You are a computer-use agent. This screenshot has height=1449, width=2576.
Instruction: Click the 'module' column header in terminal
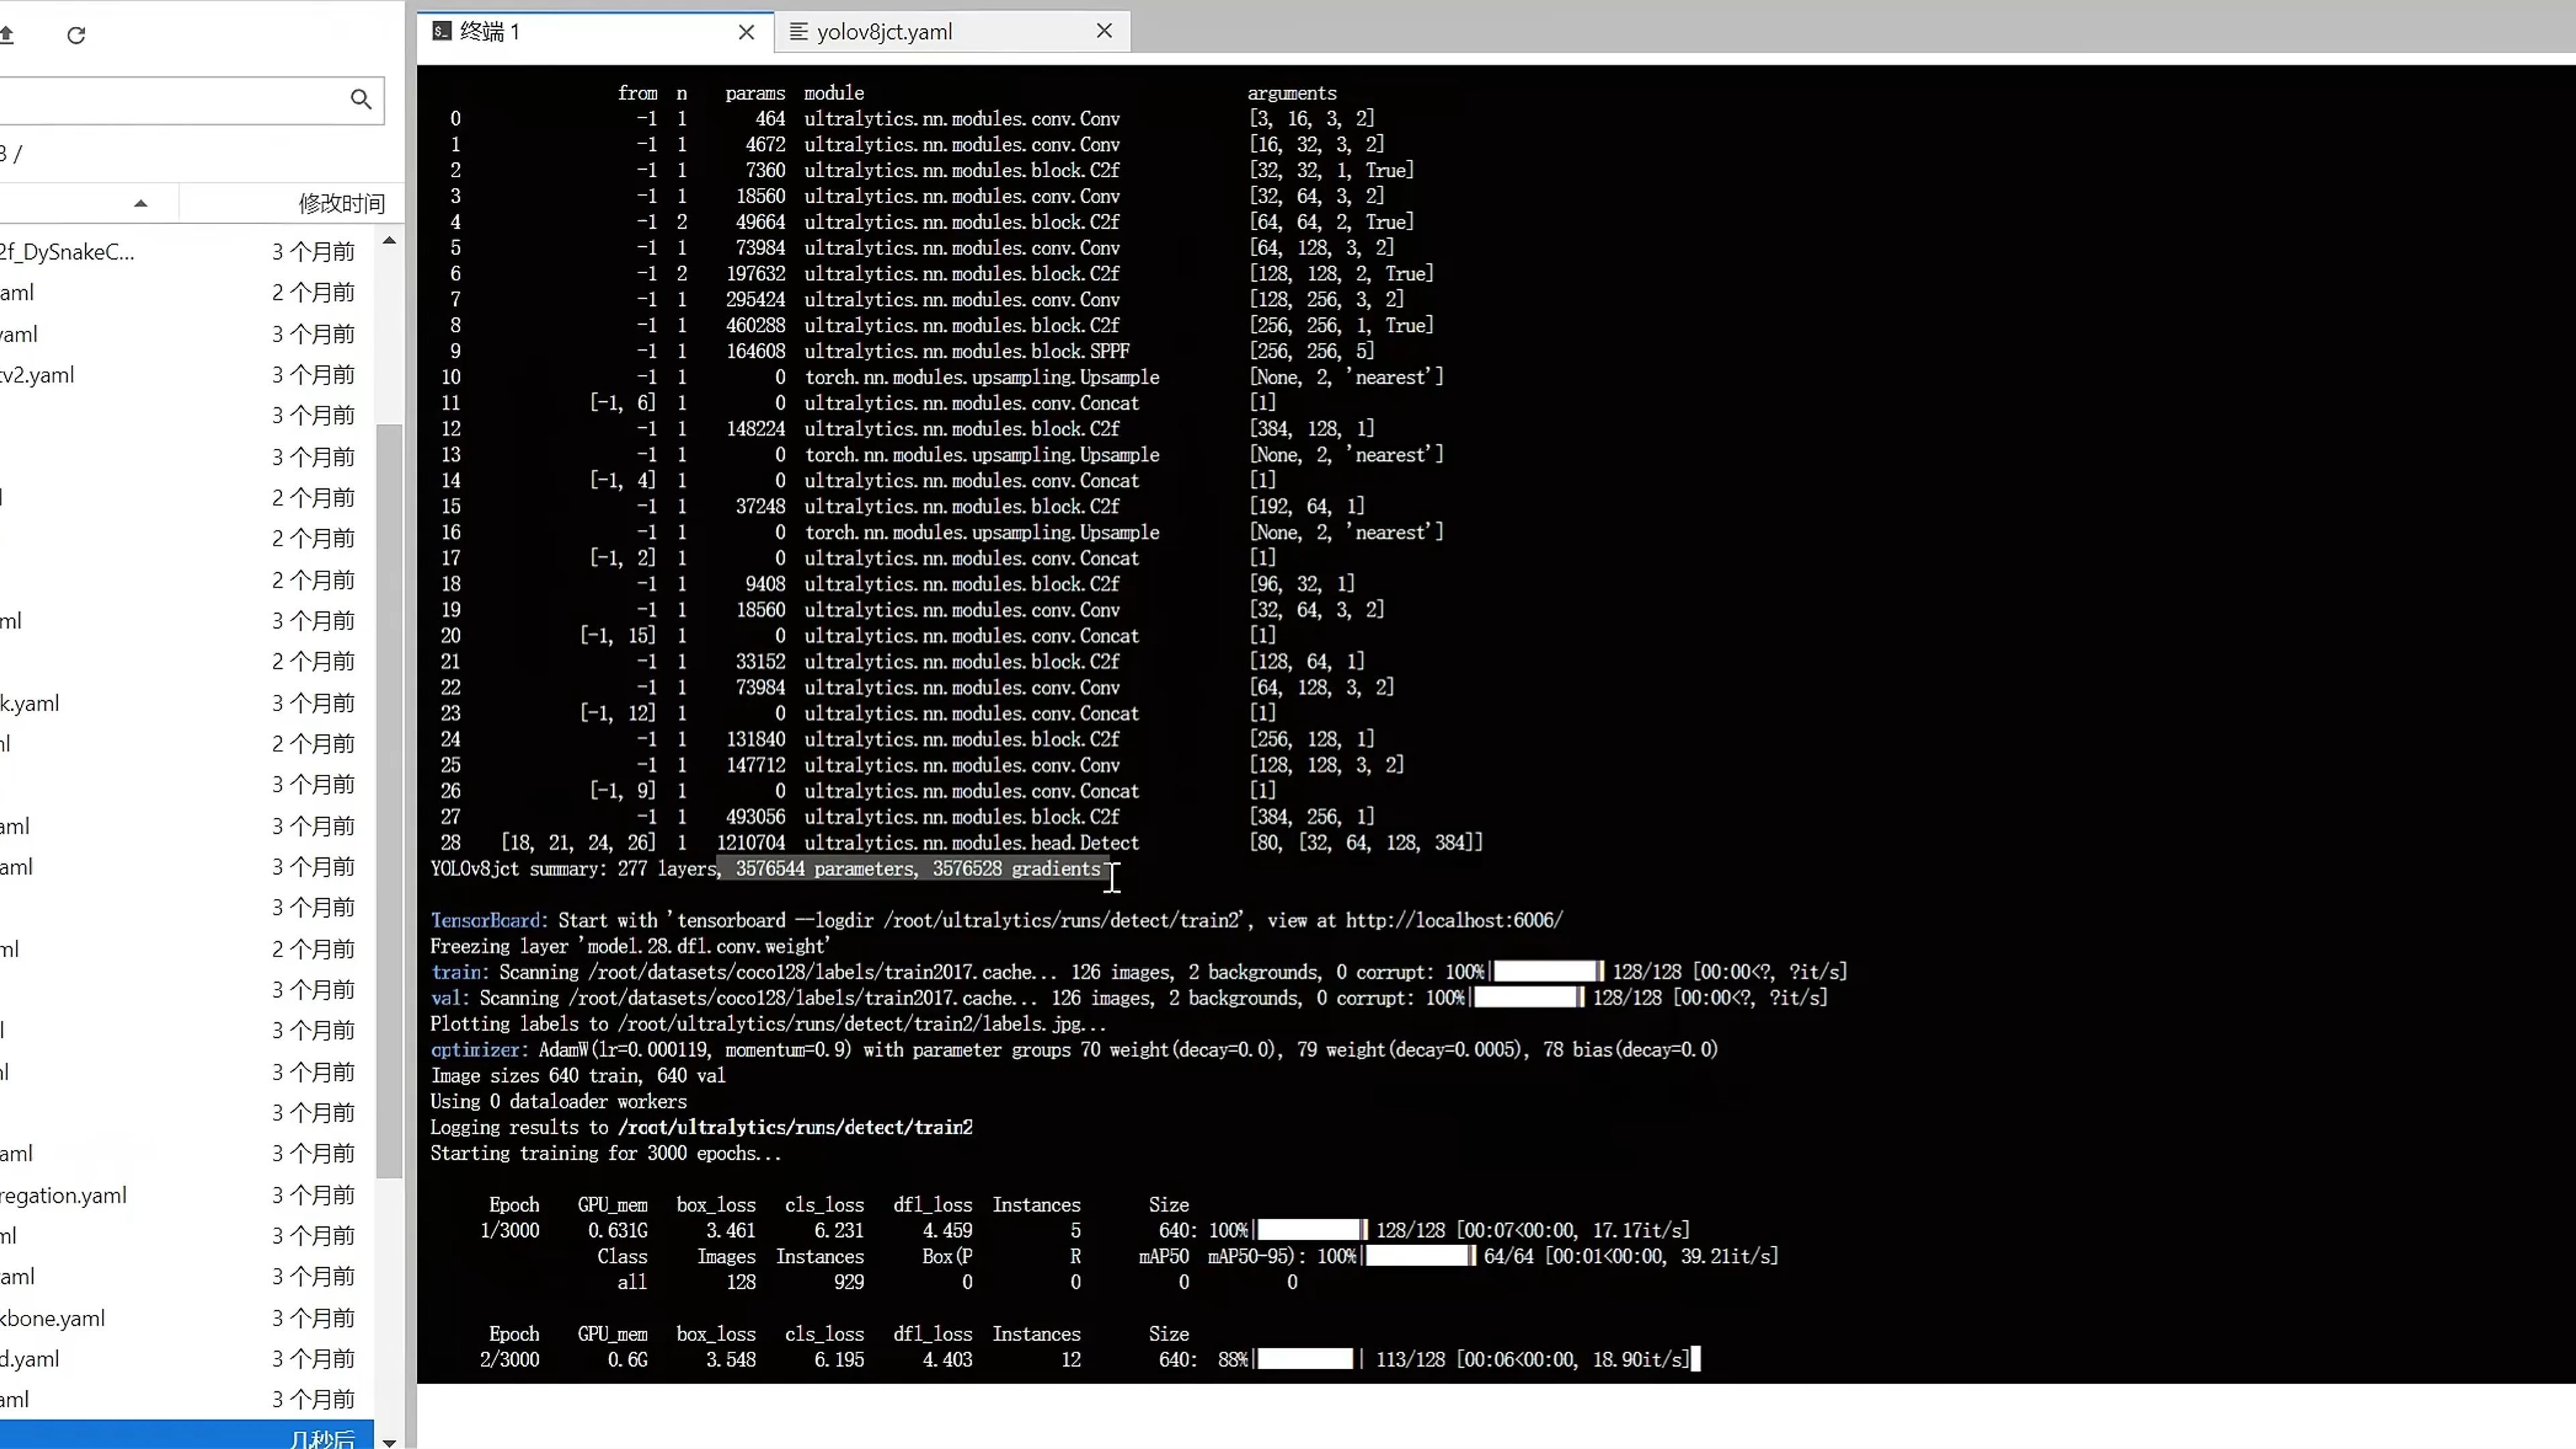[x=834, y=93]
